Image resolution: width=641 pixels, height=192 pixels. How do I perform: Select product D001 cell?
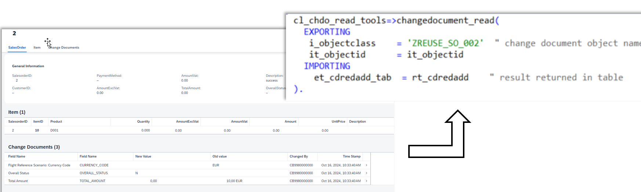[54, 130]
